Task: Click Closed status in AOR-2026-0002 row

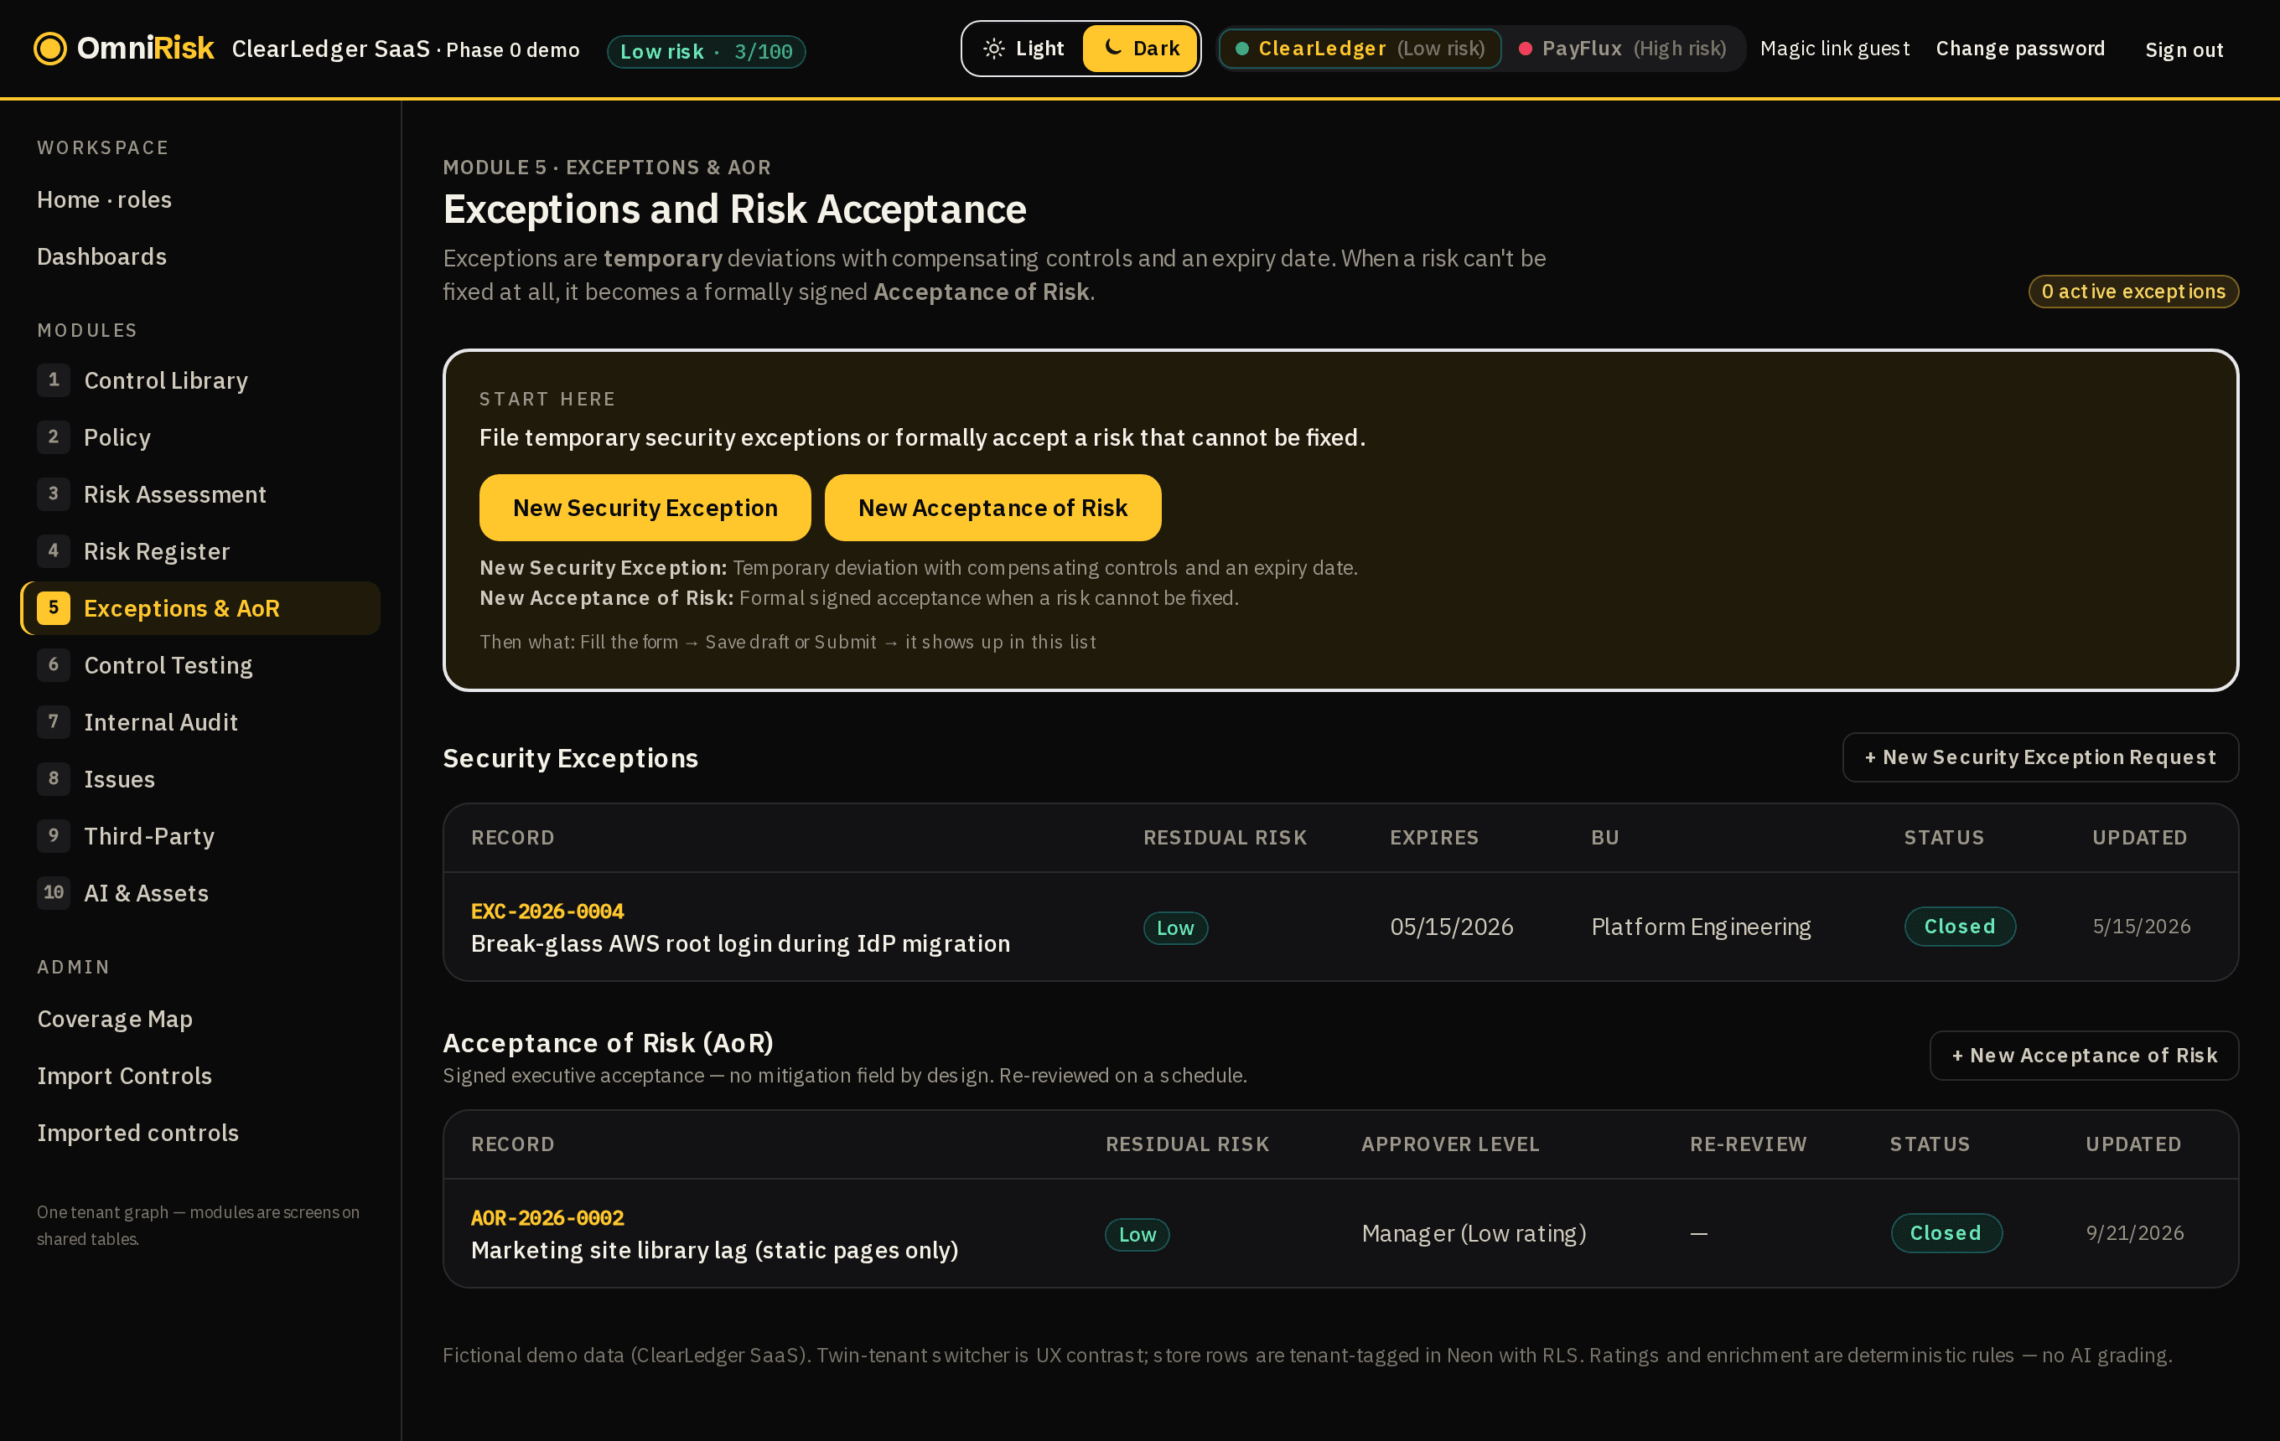Action: (x=1946, y=1233)
